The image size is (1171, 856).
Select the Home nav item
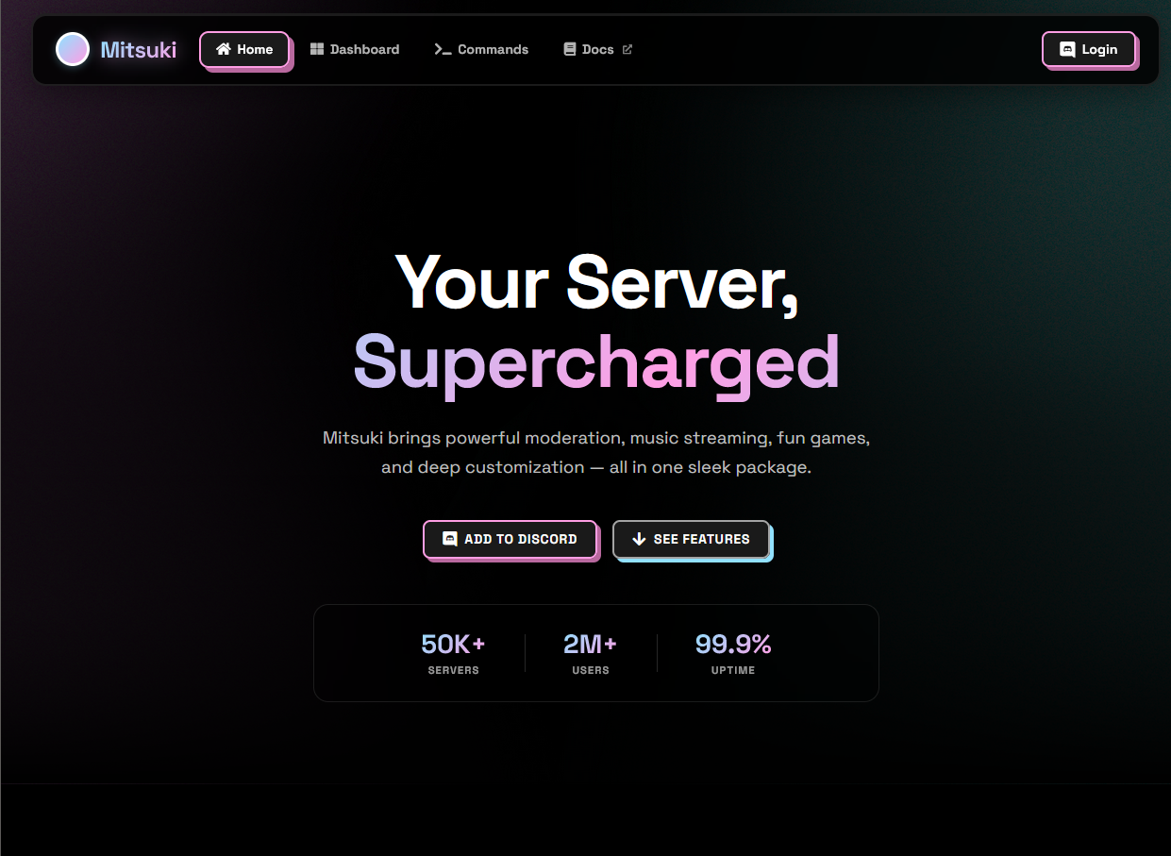coord(244,49)
